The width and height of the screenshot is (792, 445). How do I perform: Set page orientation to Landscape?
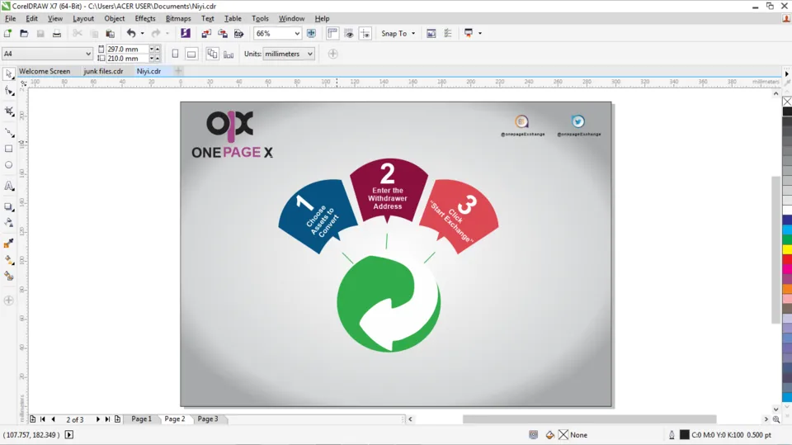[x=191, y=54]
